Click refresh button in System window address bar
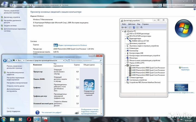196x122 pixels. (x=160, y=5)
